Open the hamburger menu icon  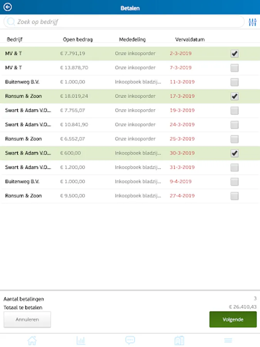tap(228, 340)
